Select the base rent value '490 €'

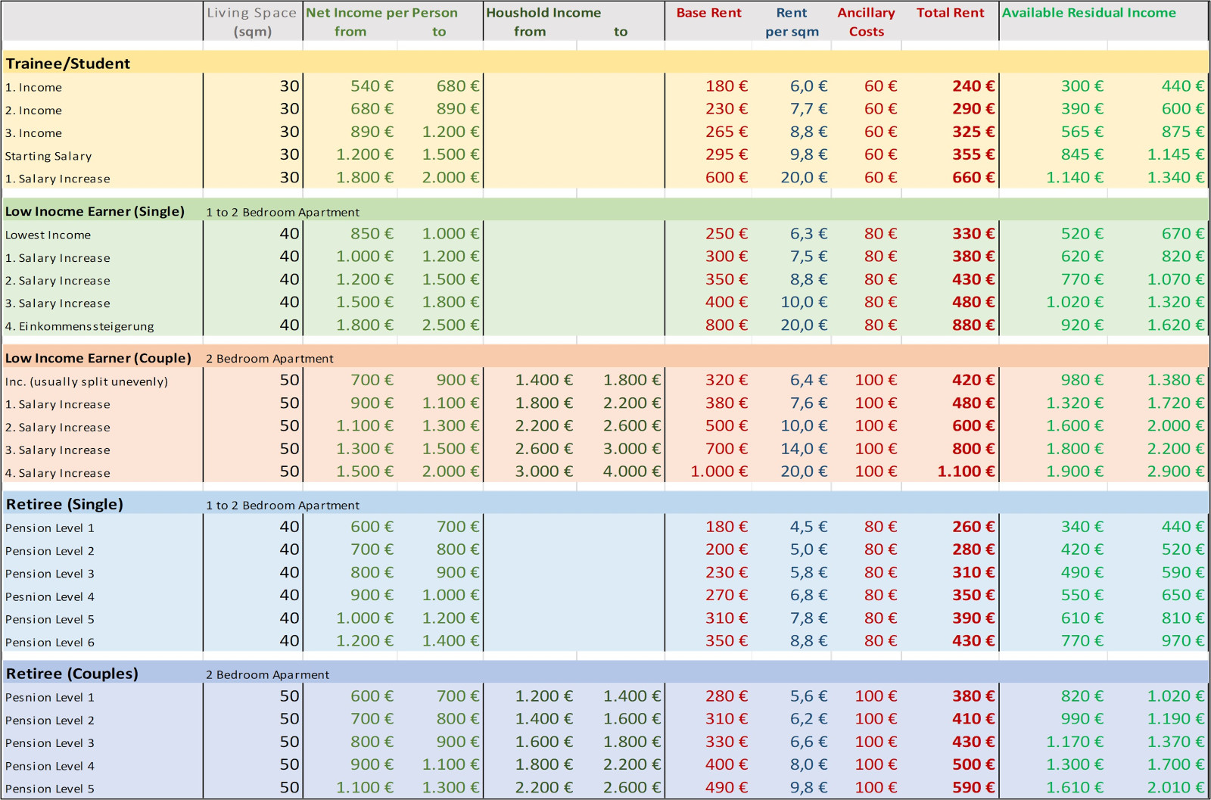[x=727, y=788]
